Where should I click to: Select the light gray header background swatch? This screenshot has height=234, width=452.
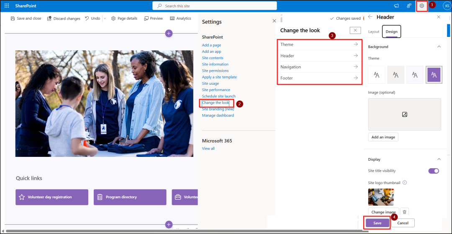tap(396, 75)
